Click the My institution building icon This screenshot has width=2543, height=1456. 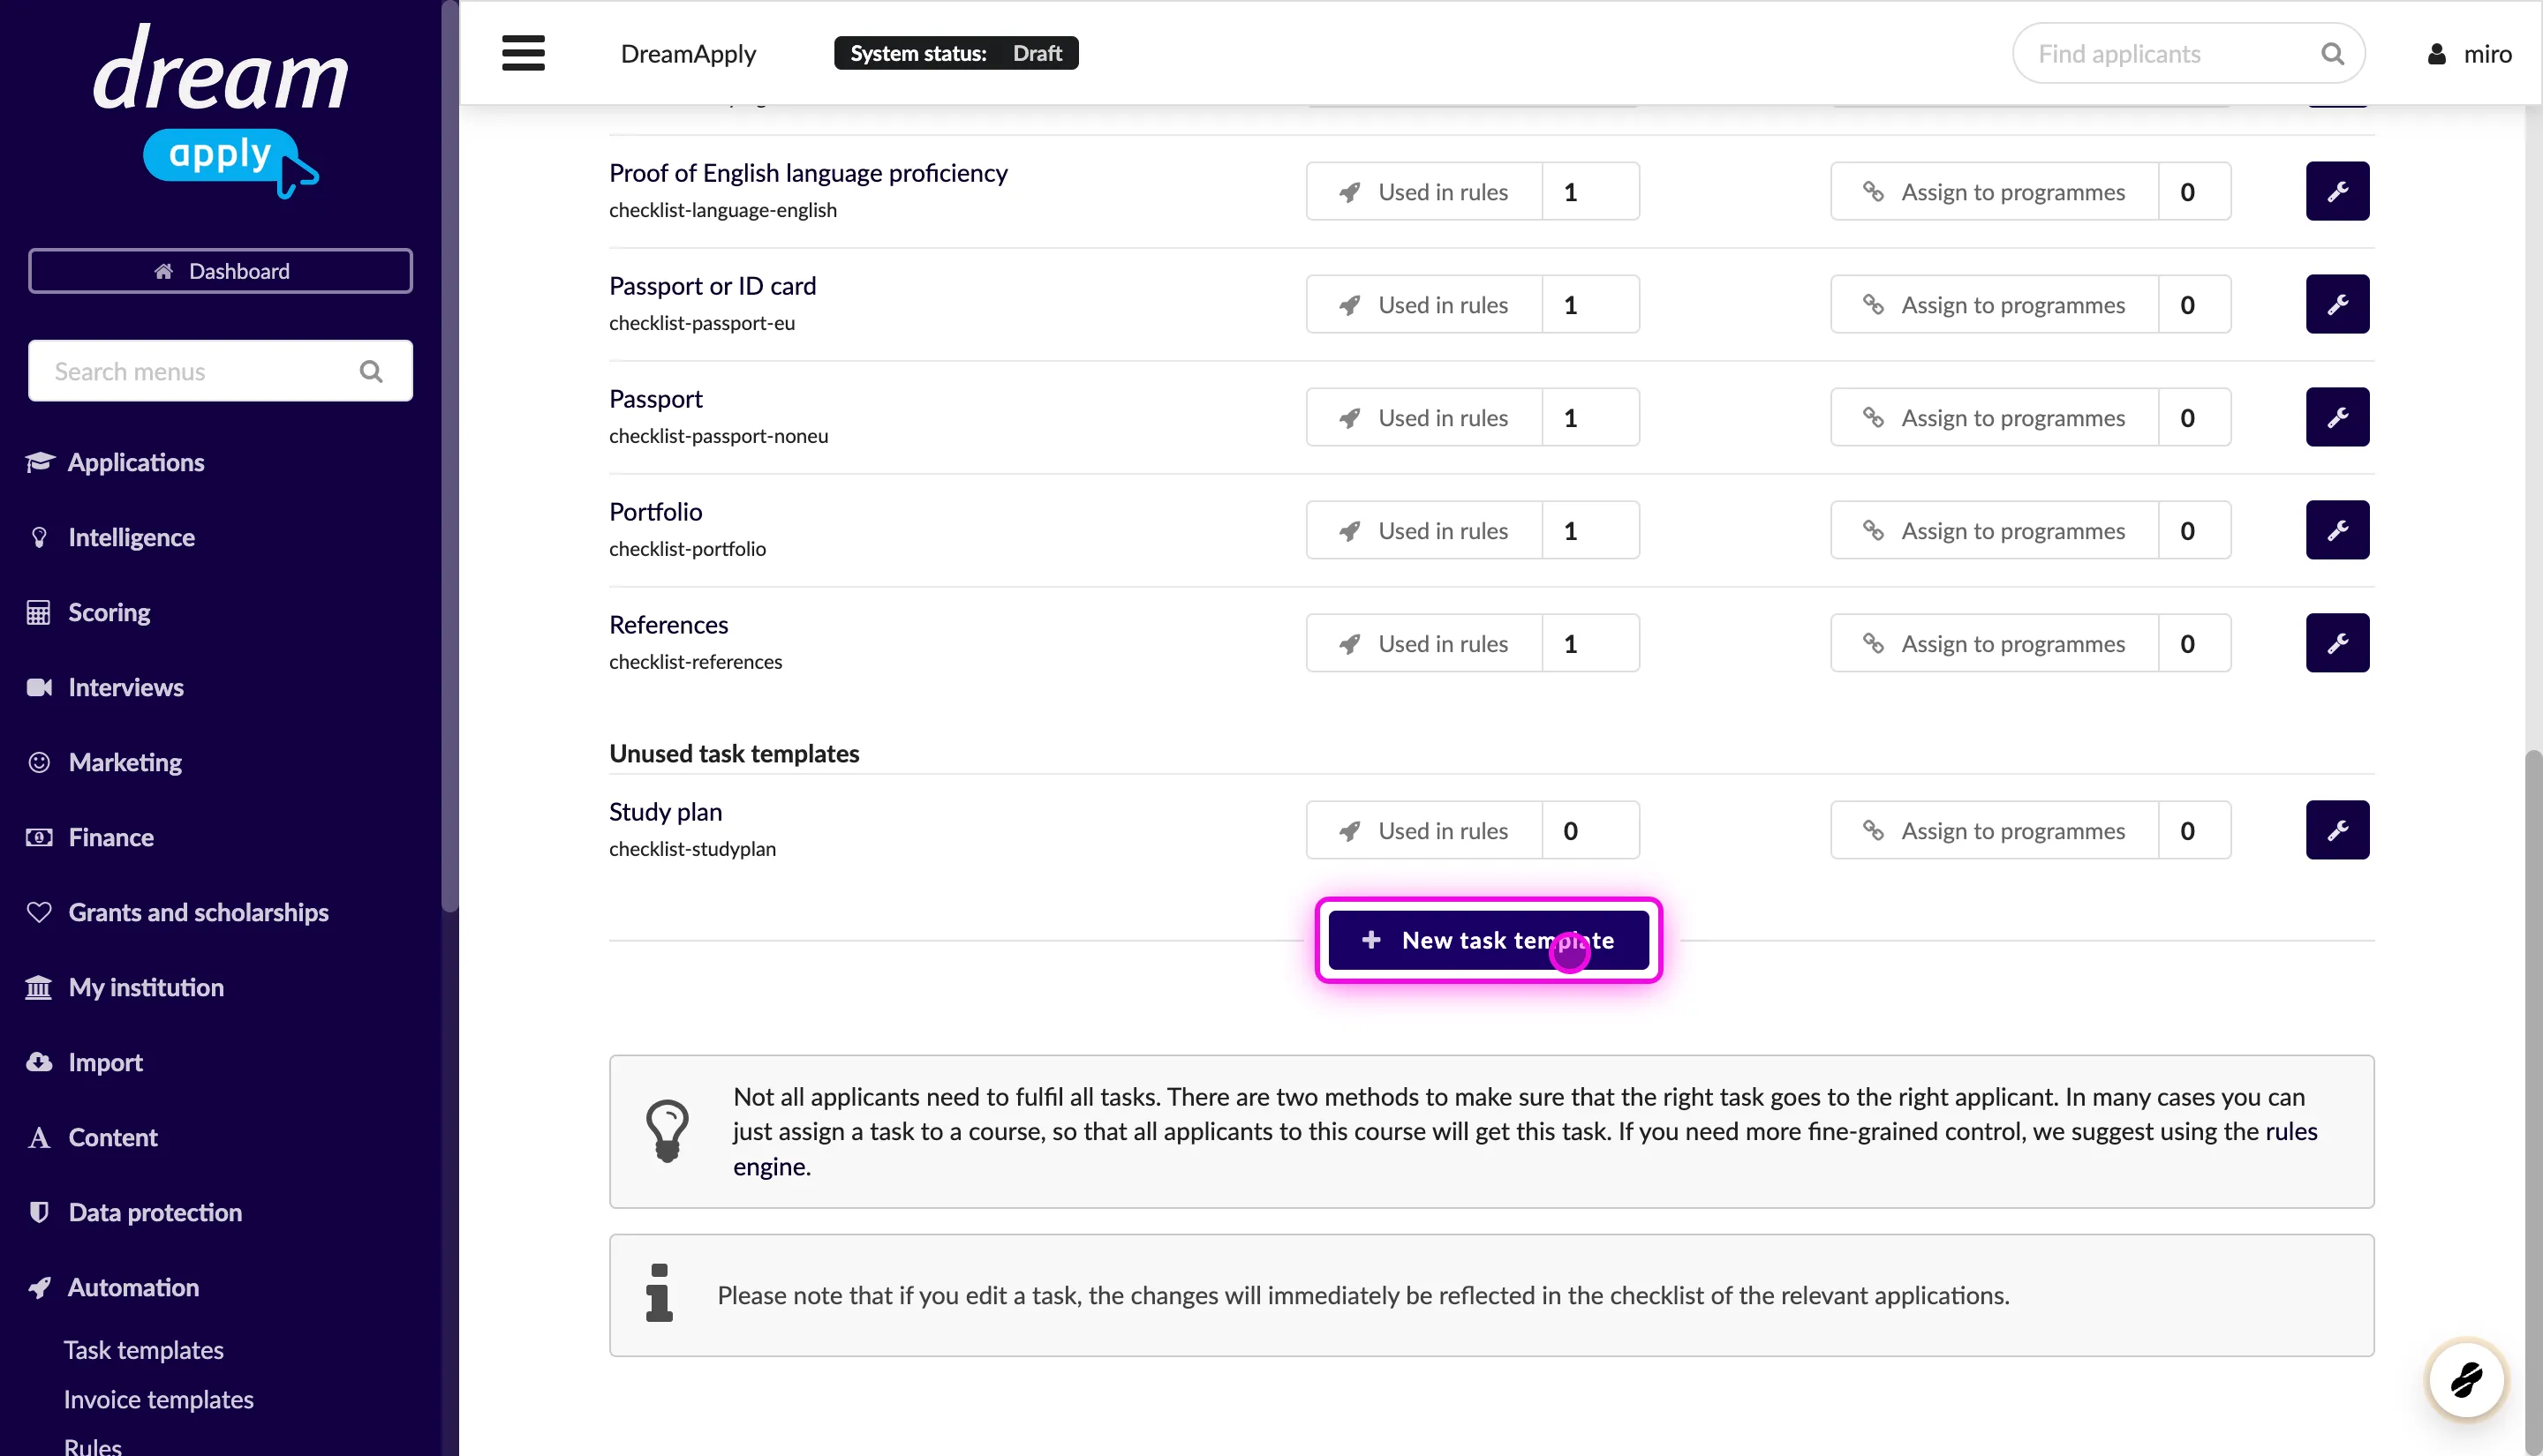click(38, 987)
